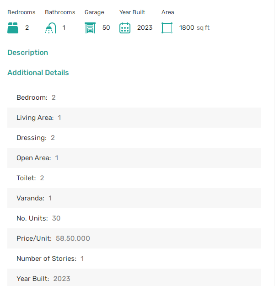Select the Number of Stories: 1 row
Viewport: 275px width, 286px height.
point(134,259)
